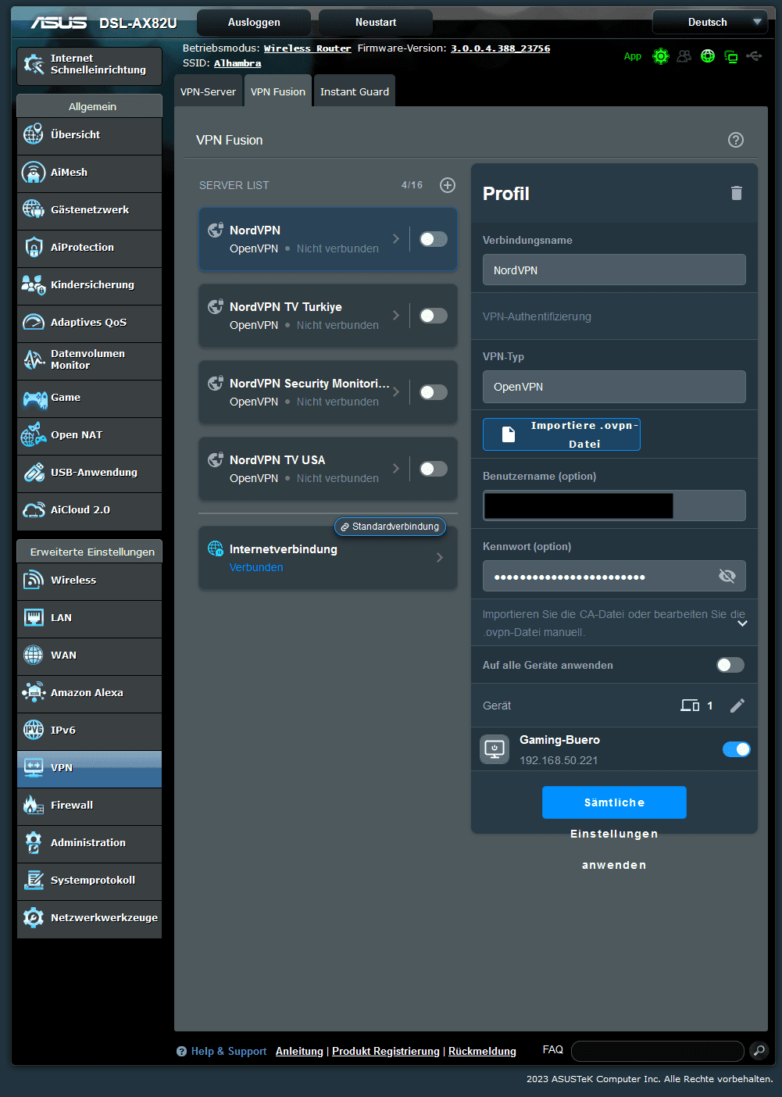Screen dimensions: 782x1097
Task: Edit device list with pencil icon
Action: click(x=737, y=706)
